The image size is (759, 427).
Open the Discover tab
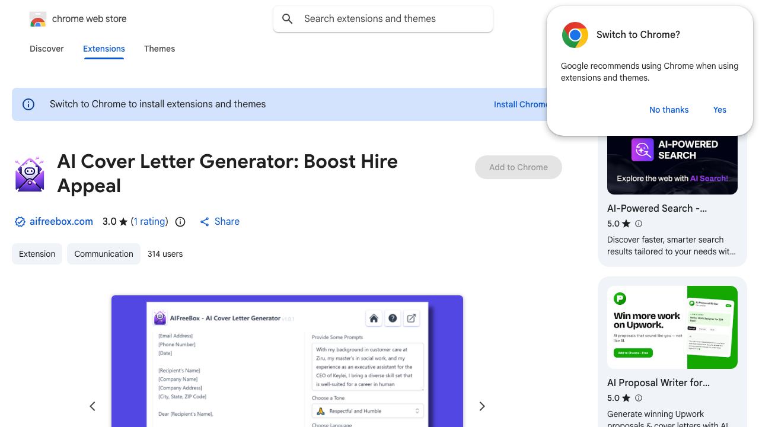tap(47, 49)
